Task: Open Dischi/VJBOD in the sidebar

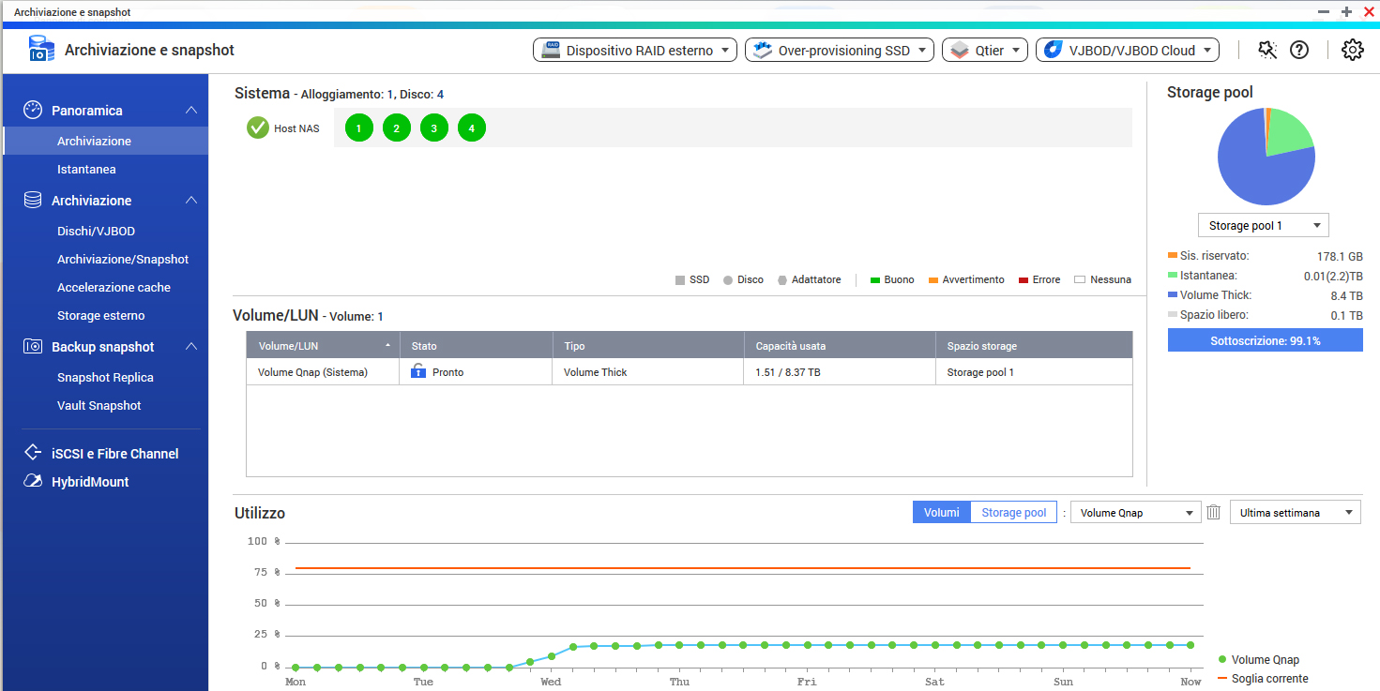Action: click(x=97, y=232)
